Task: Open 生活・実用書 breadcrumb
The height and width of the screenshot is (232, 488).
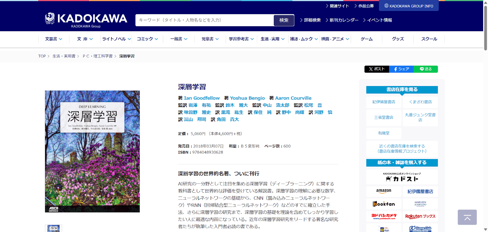Action: point(64,56)
